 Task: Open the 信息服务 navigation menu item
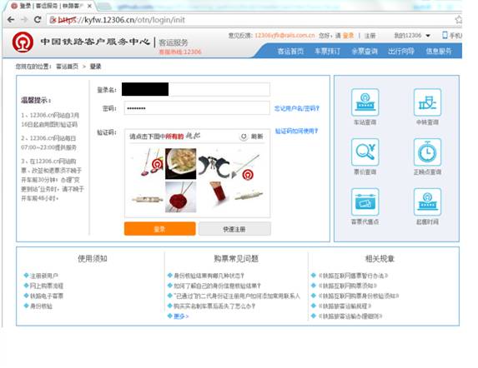[x=439, y=51]
